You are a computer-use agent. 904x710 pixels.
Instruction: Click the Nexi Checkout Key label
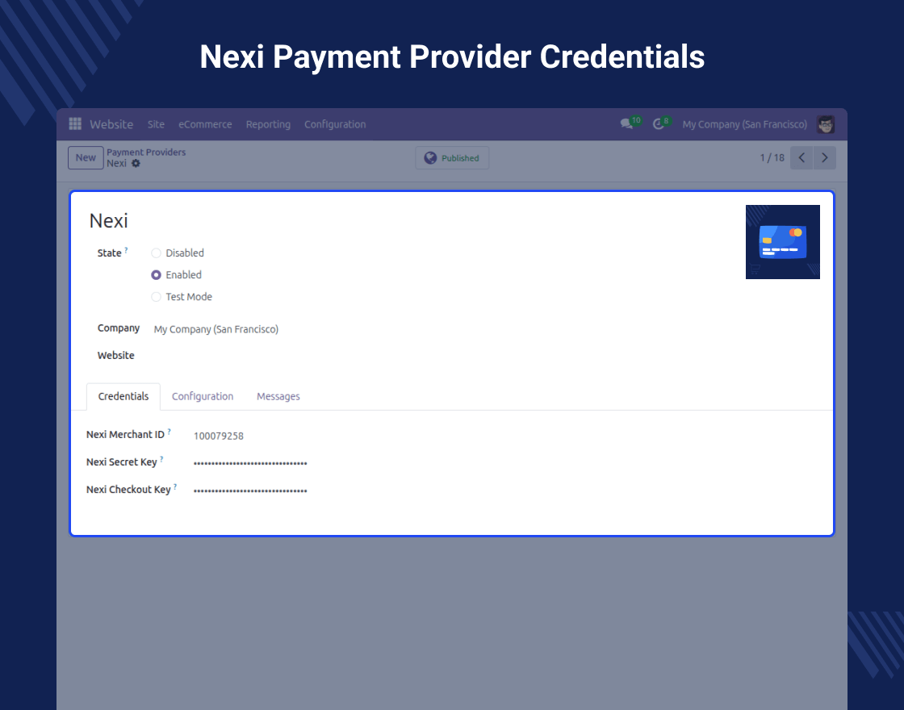click(x=128, y=490)
